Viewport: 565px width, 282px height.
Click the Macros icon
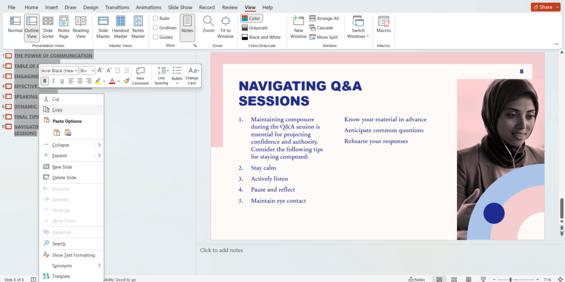383,25
